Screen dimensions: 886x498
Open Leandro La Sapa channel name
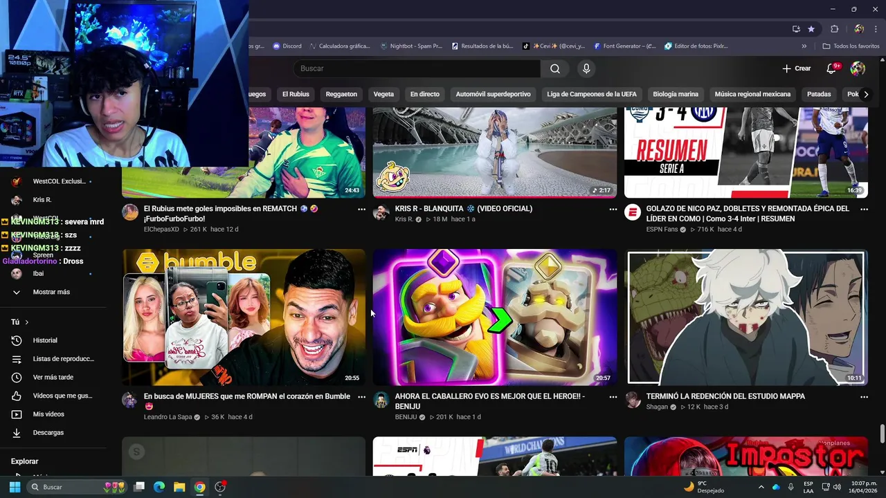pos(168,417)
